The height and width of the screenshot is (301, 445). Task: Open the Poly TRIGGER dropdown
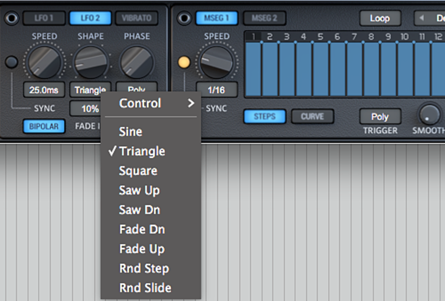(380, 117)
